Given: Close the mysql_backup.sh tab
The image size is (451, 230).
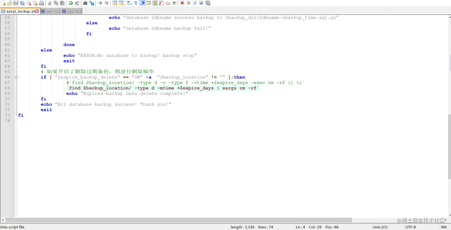Looking at the screenshot, I should click(x=37, y=11).
